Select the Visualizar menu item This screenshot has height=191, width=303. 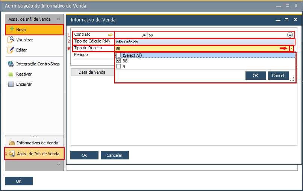tap(34, 39)
